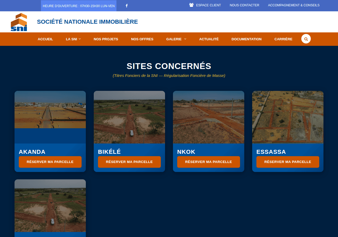Click the Akanda site photo
338x237 pixels.
[50, 110]
